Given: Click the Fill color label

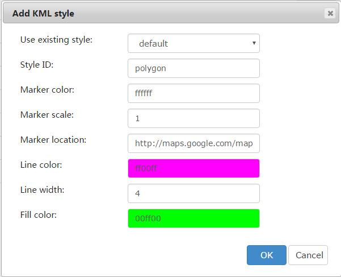Looking at the screenshot, I should 39,215.
